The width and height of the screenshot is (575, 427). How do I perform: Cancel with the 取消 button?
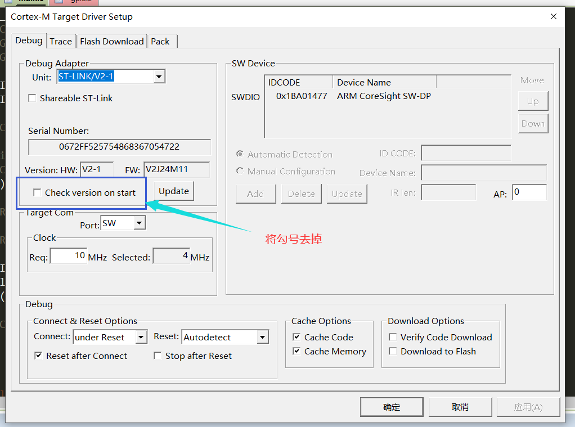[x=460, y=407]
